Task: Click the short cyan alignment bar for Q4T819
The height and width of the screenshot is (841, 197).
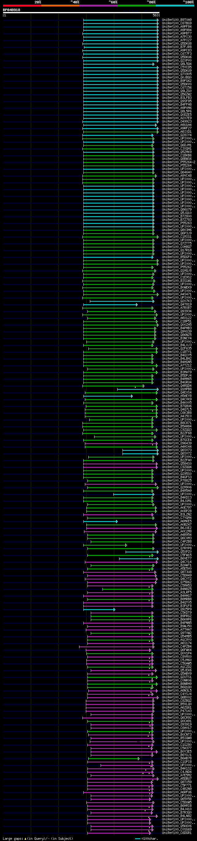Action: click(110, 305)
